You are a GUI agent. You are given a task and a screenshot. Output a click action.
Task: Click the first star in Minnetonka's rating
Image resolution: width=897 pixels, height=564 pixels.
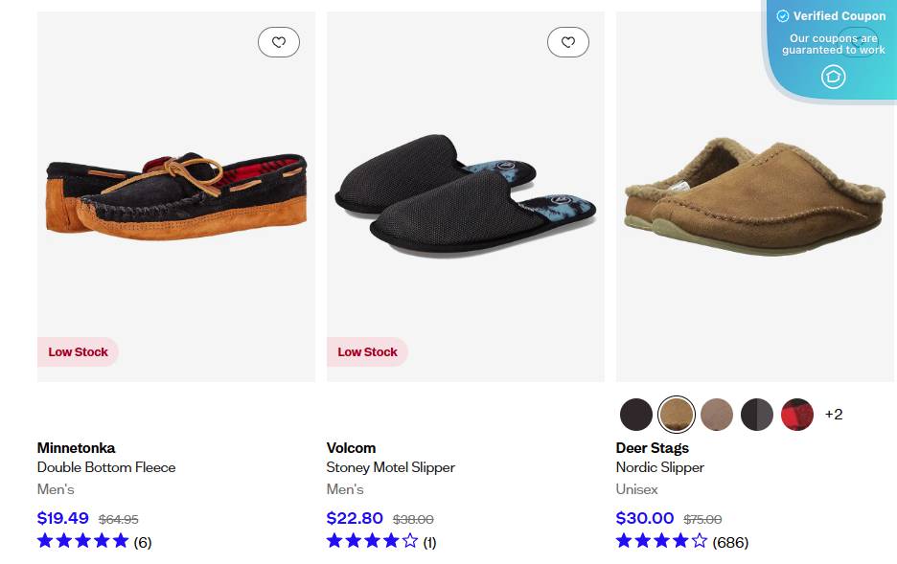click(x=44, y=541)
